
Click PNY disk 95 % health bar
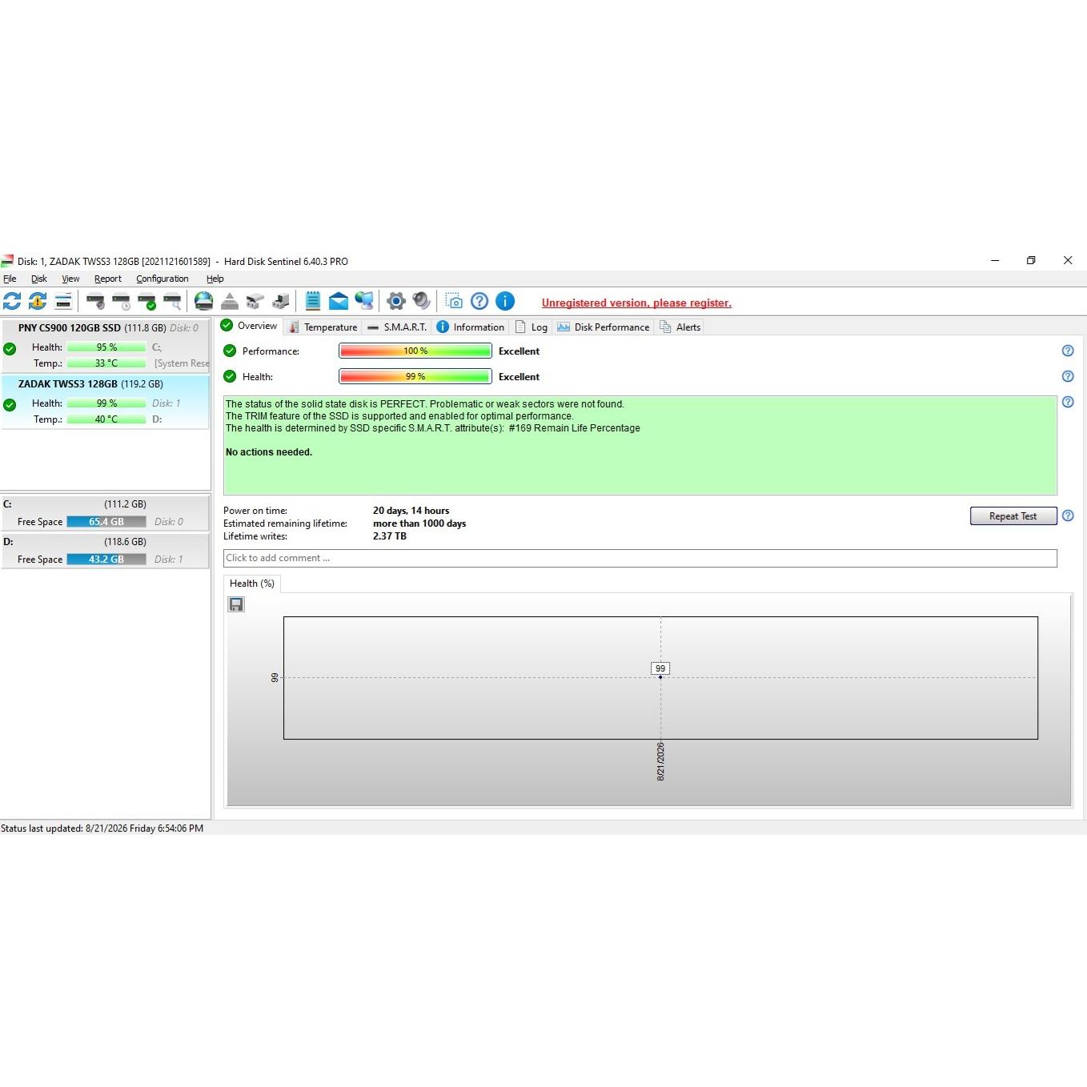(106, 347)
